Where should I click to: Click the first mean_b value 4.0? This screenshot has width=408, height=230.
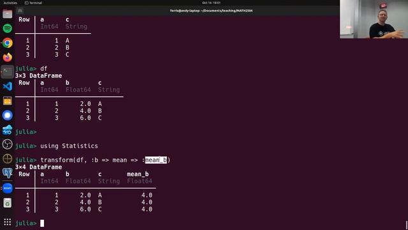(x=147, y=195)
